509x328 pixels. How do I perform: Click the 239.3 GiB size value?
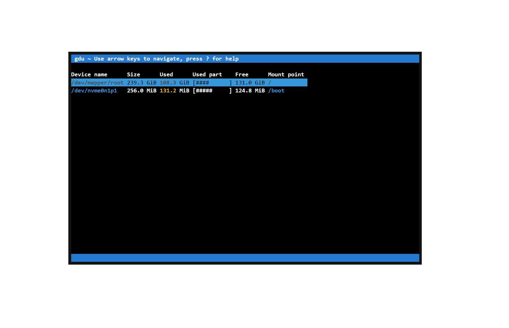coord(141,83)
